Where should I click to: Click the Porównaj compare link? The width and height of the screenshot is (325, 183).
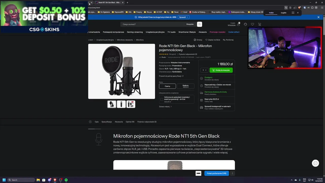point(228,40)
